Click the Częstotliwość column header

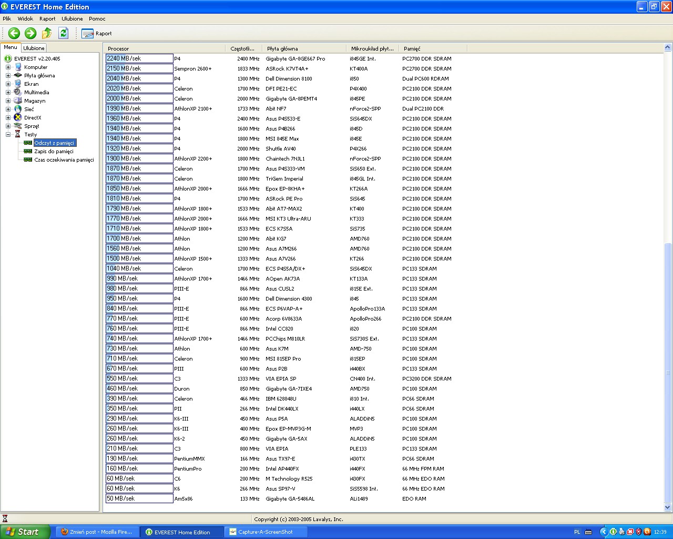coord(243,48)
